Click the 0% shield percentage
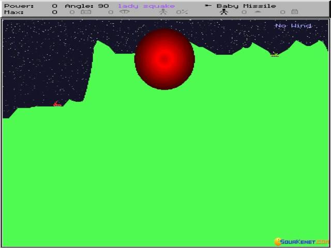Viewport: 331px width, 248px height. [x=182, y=12]
